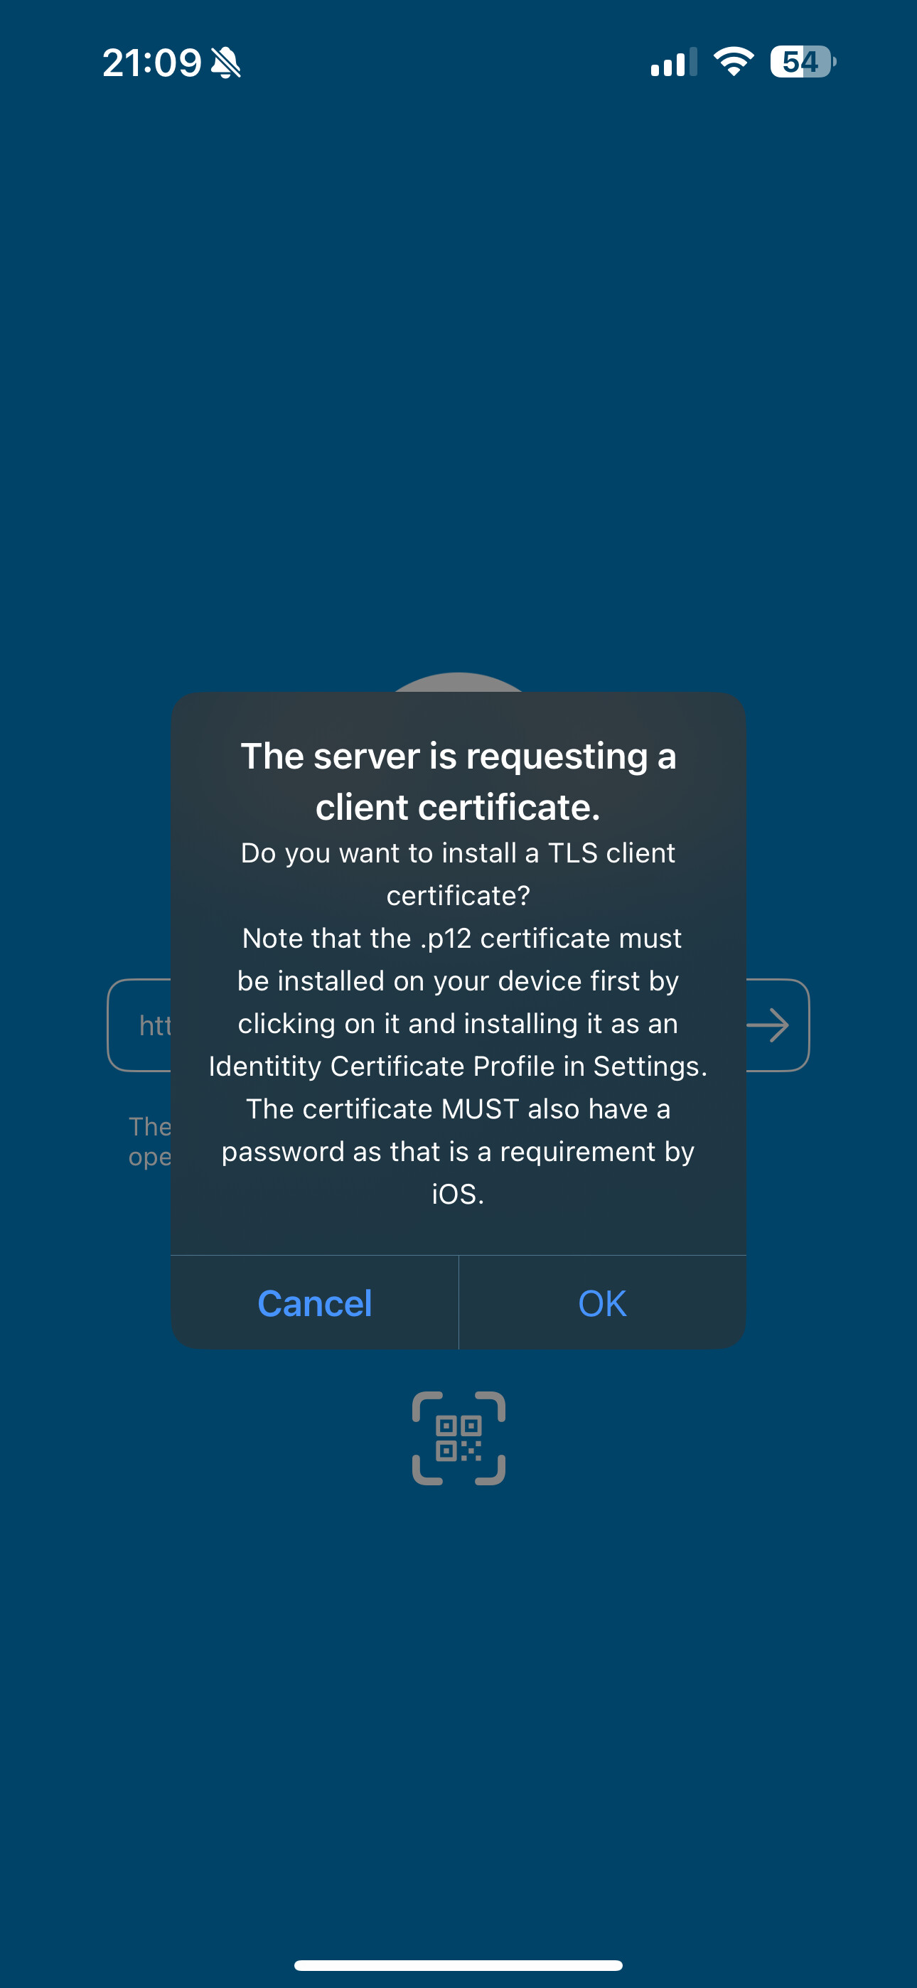This screenshot has height=1988, width=917.
Task: Tap the TLS client certificate question text
Action: pos(458,874)
